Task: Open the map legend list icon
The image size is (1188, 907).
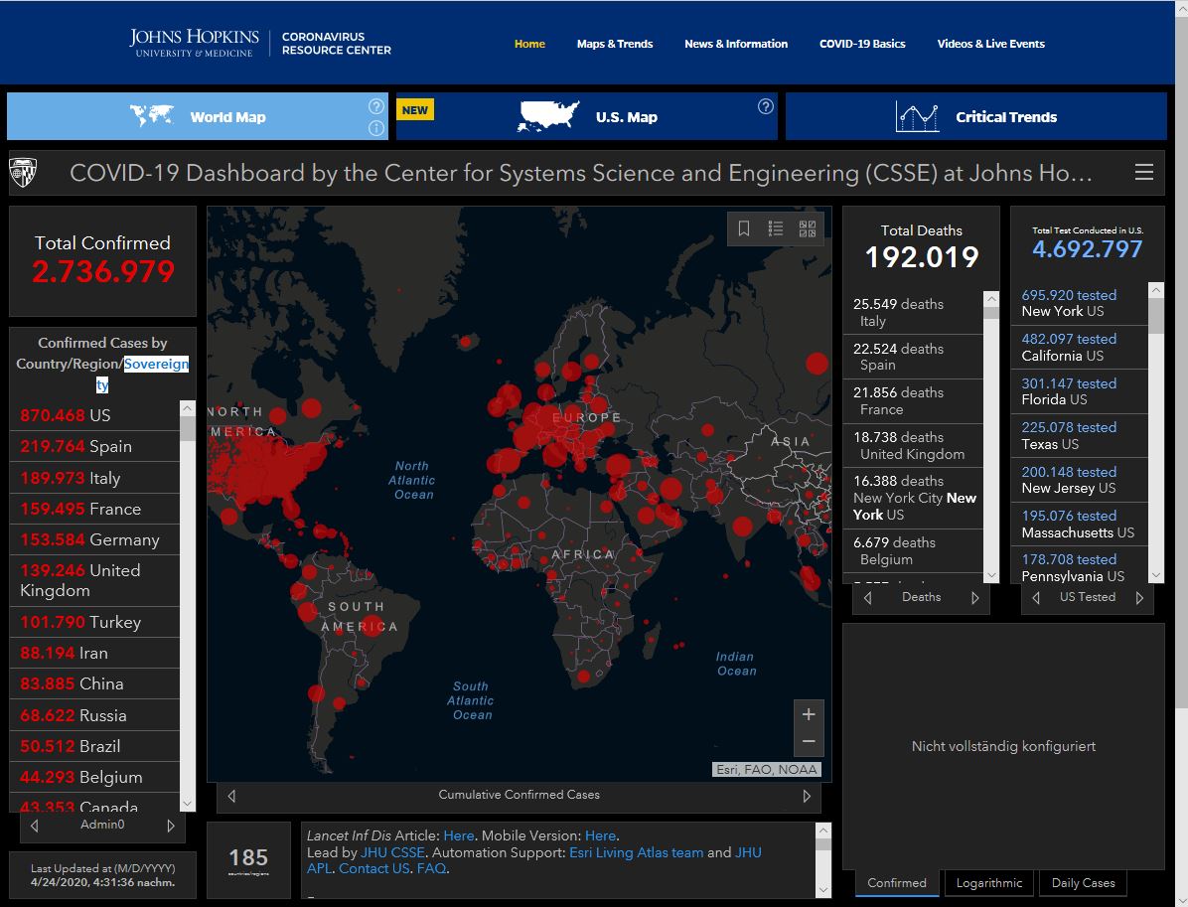Action: (775, 228)
